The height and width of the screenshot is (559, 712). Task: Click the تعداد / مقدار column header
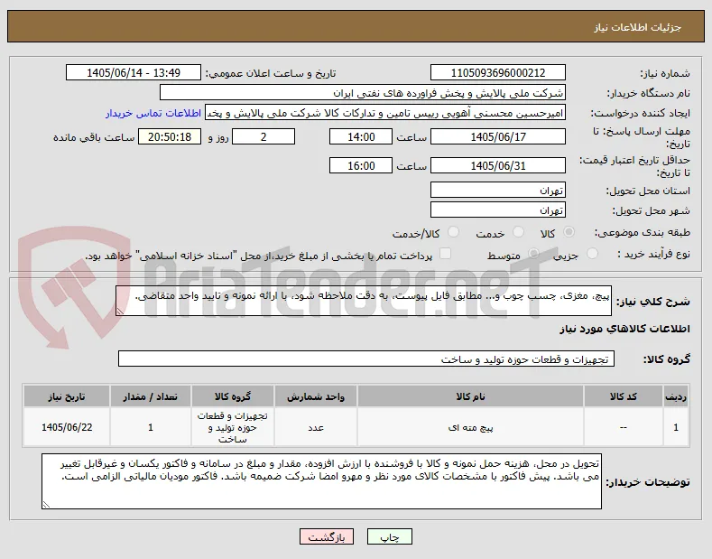(x=151, y=396)
